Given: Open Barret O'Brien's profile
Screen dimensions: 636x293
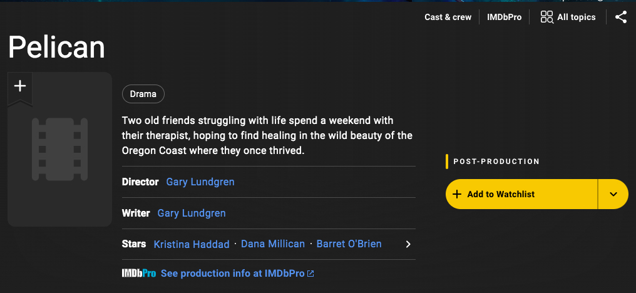Looking at the screenshot, I should click(349, 244).
